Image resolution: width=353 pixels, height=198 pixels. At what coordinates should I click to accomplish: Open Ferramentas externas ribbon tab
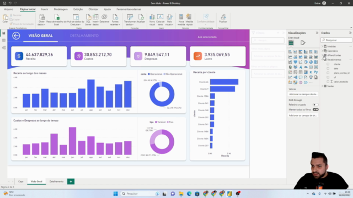click(x=129, y=9)
